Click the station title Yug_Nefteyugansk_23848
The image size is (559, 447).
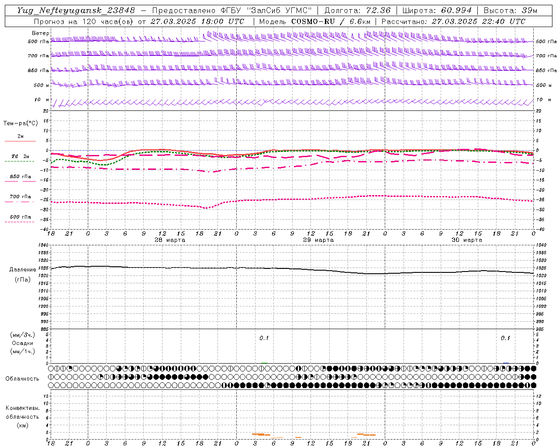click(76, 10)
